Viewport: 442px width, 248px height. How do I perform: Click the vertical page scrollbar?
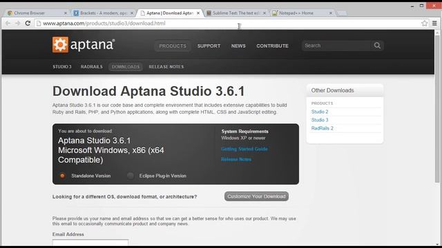point(437,108)
